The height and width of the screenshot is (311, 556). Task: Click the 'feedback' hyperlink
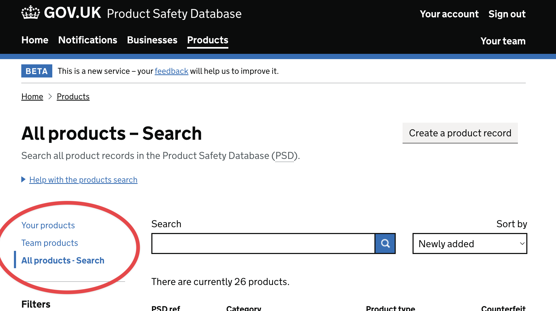(172, 71)
